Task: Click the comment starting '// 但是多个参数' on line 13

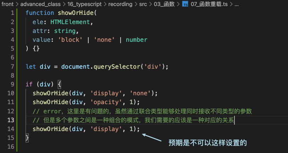Action: [x=133, y=120]
